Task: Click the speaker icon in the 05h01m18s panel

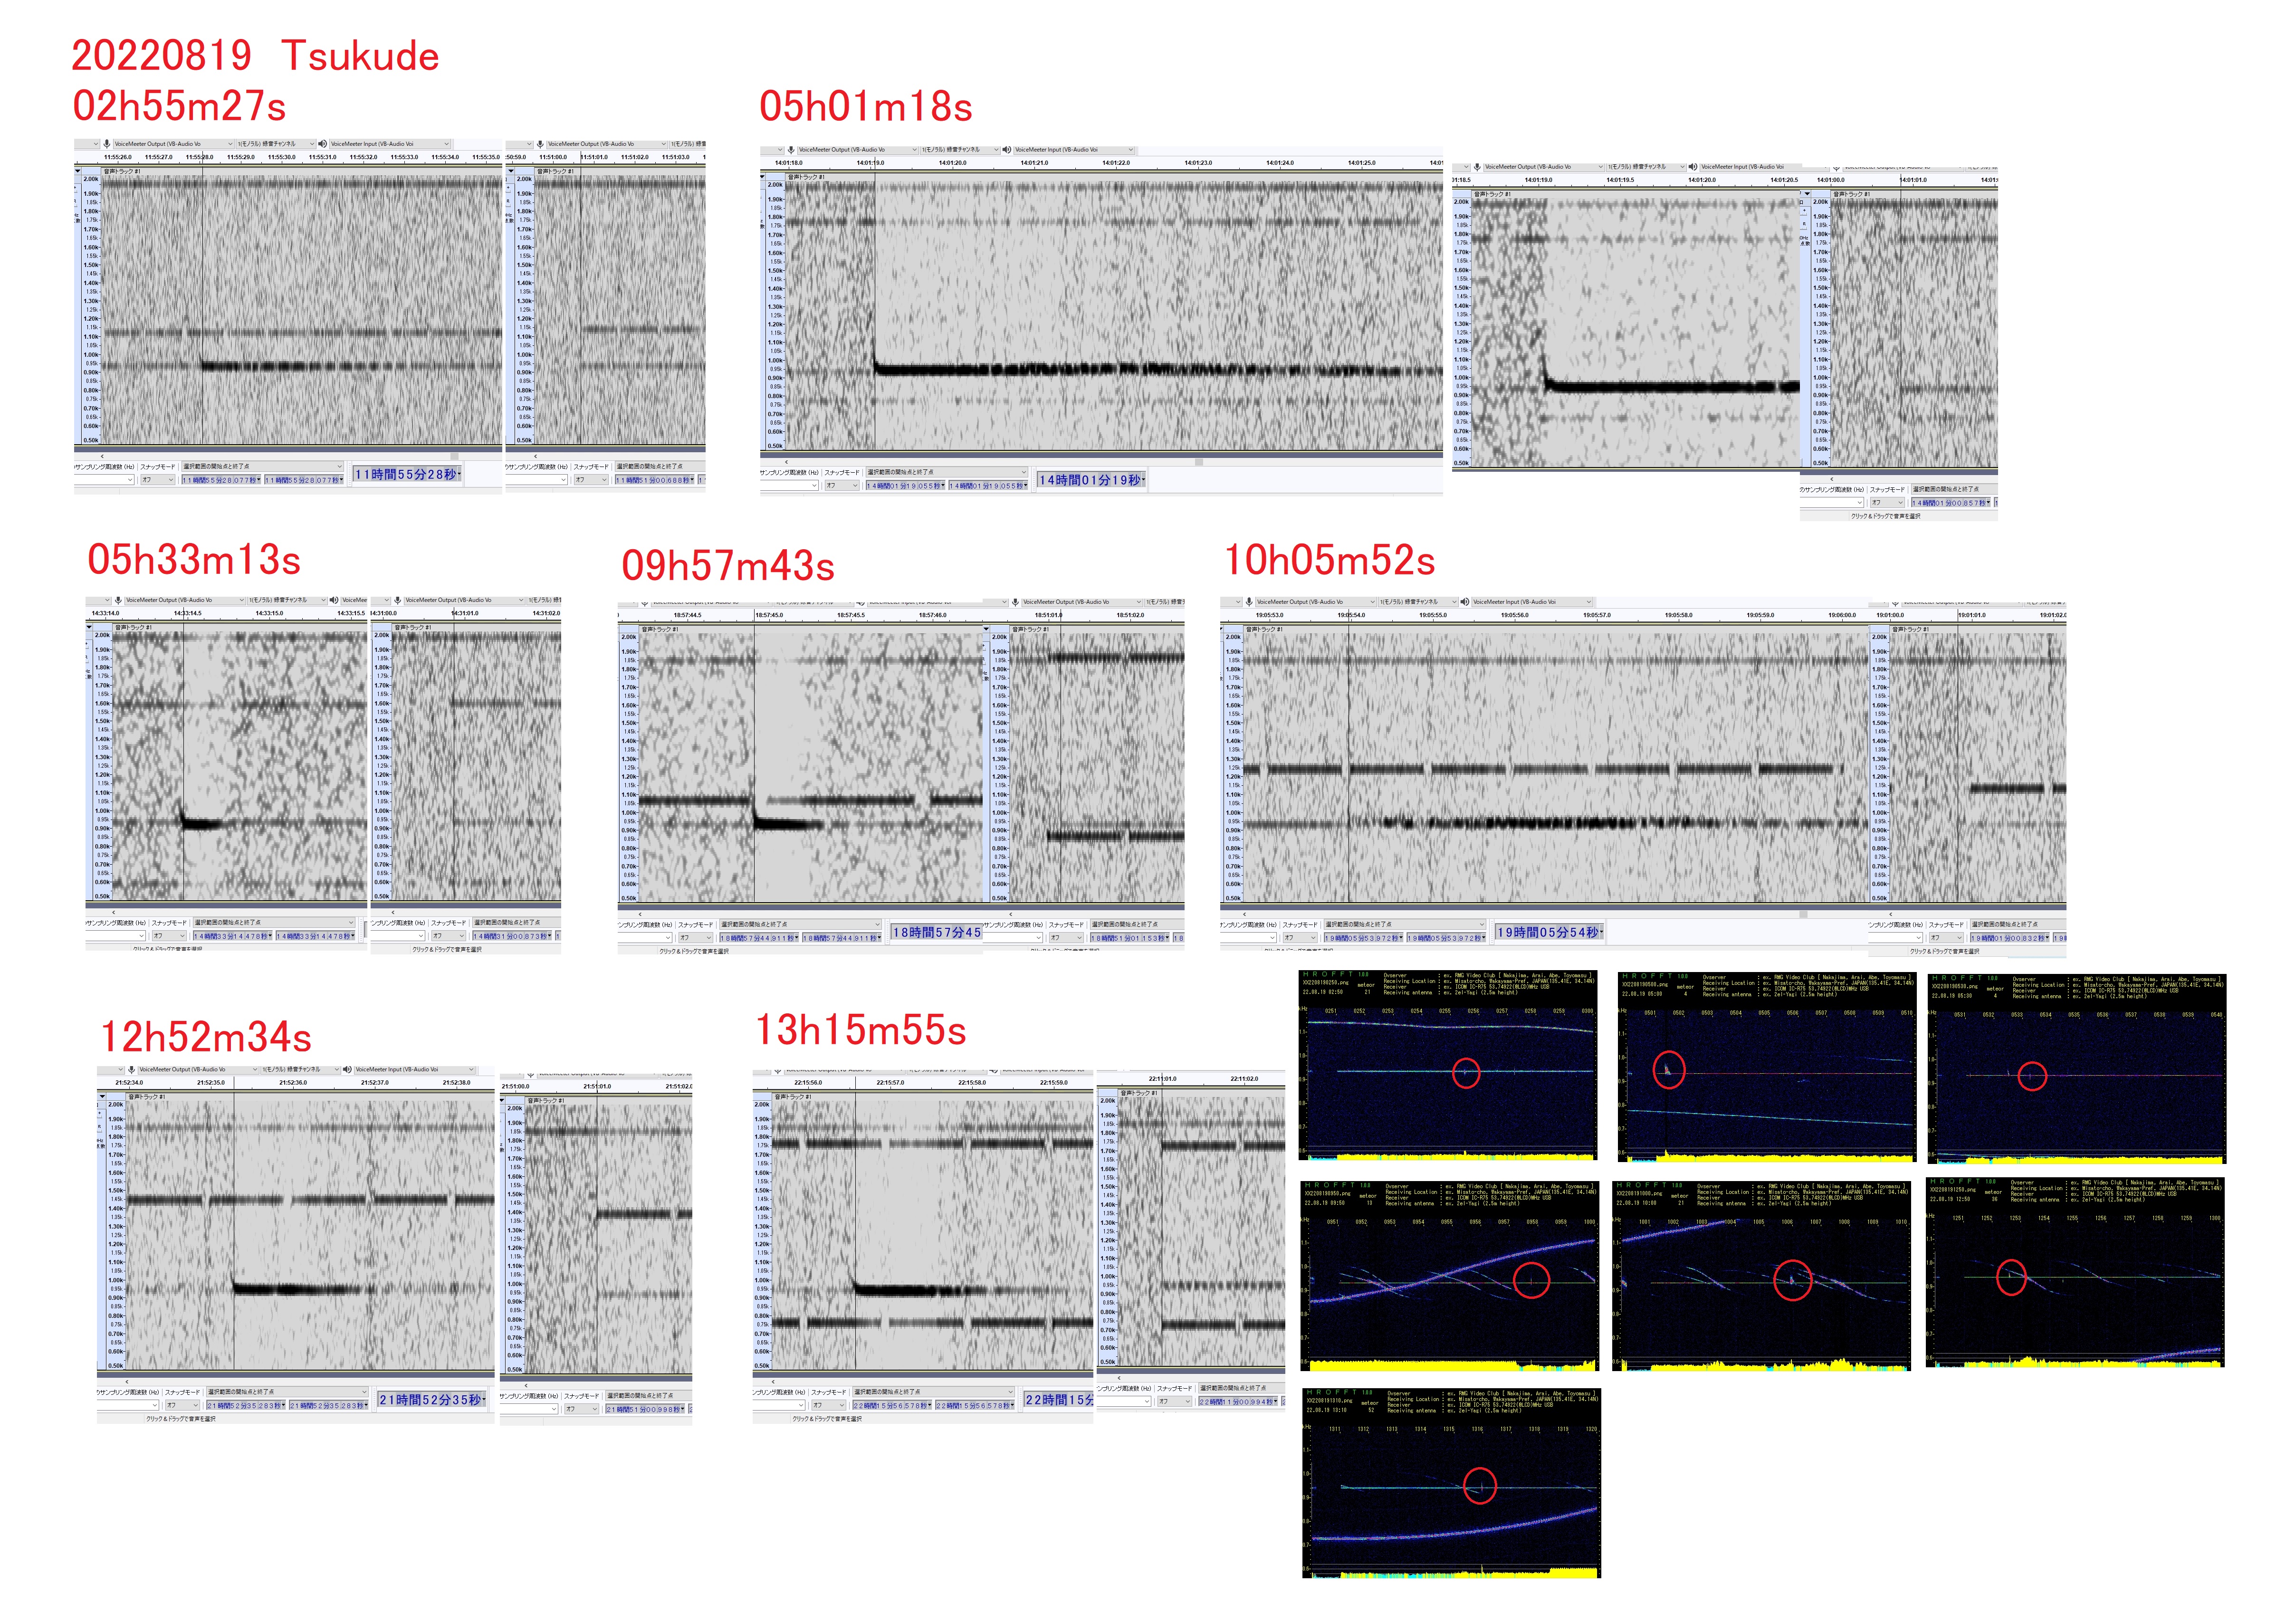Action: 1007,150
